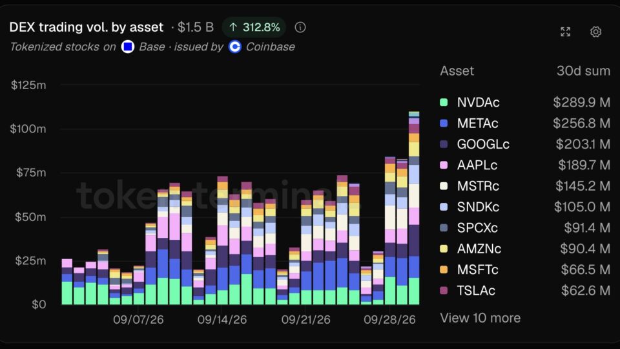Toggle SPCXc gray-blue legend swatch
The height and width of the screenshot is (349, 620).
click(444, 228)
